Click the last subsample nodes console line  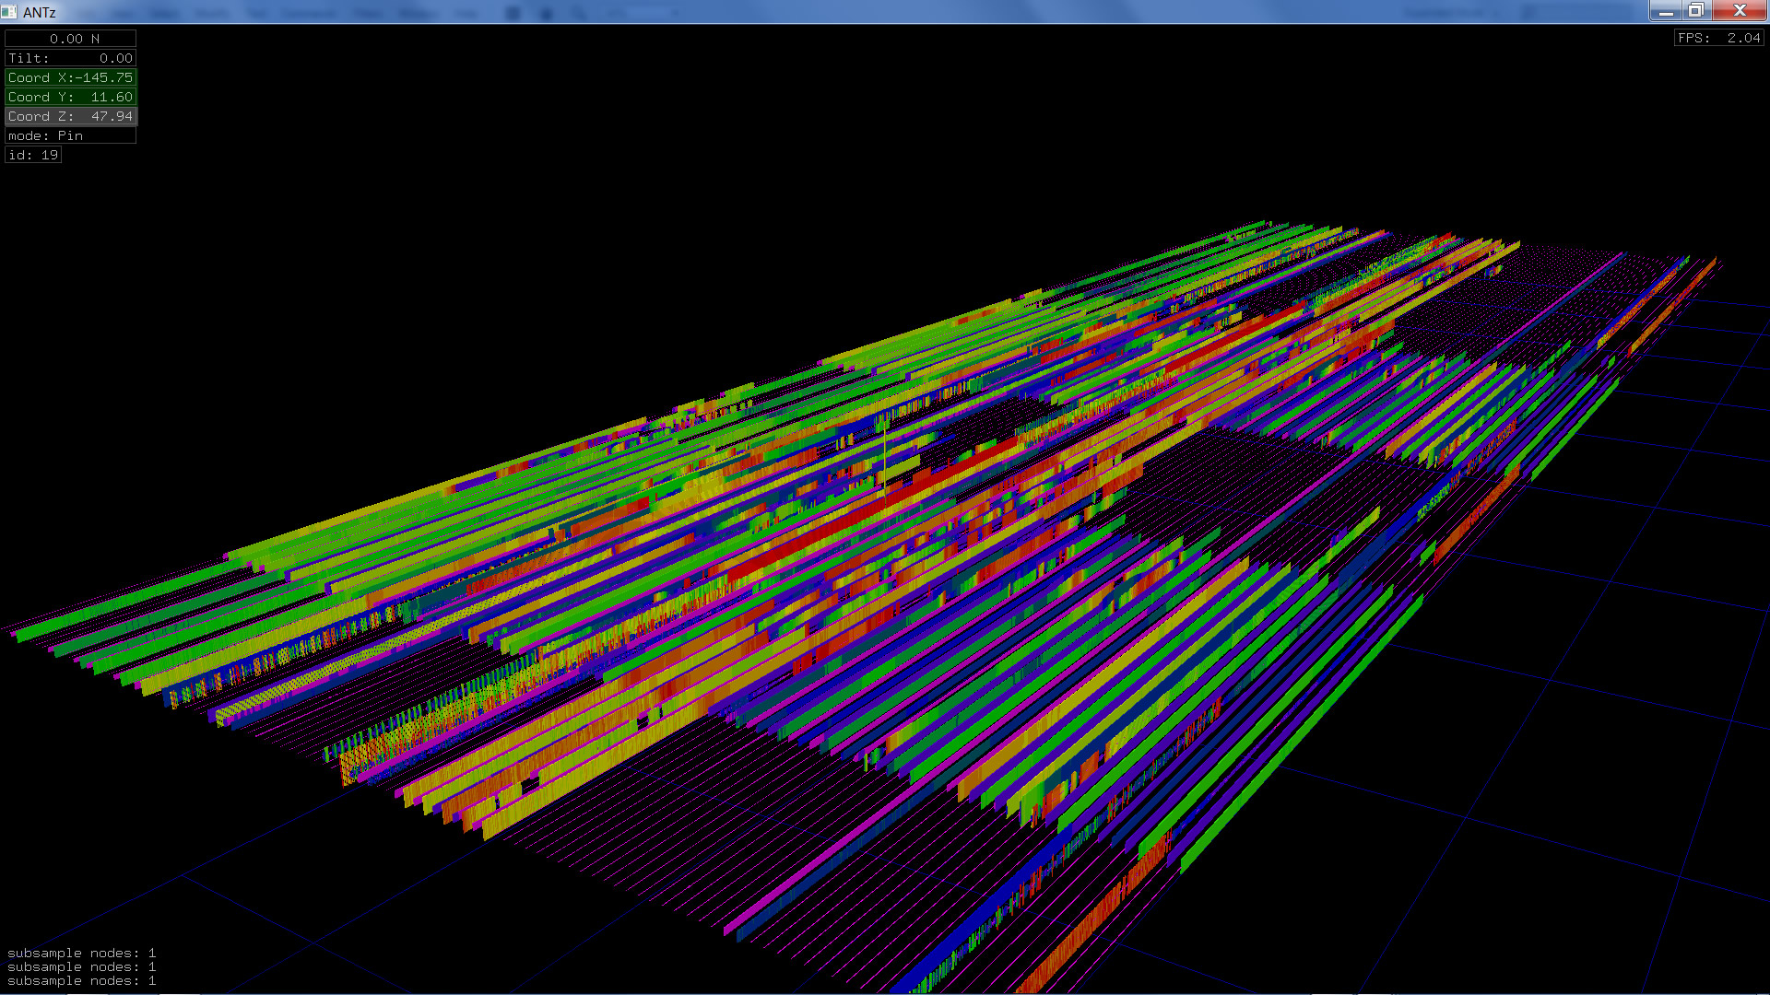(x=81, y=980)
